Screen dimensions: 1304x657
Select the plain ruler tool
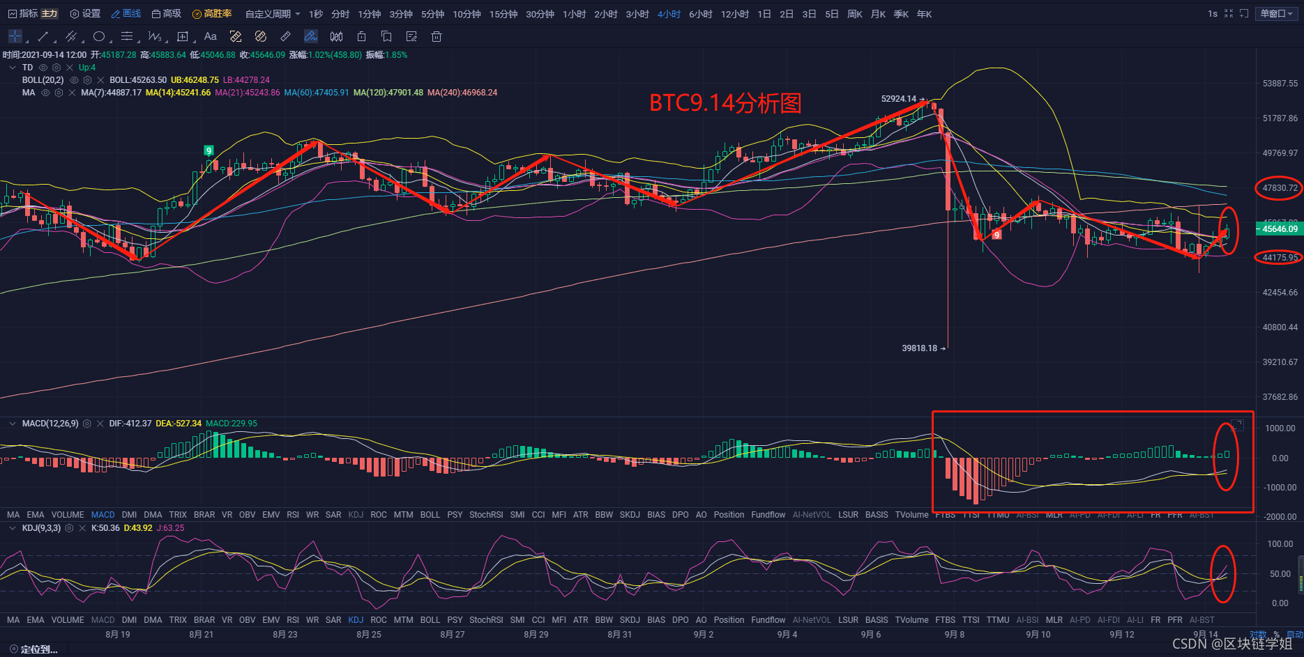(286, 36)
